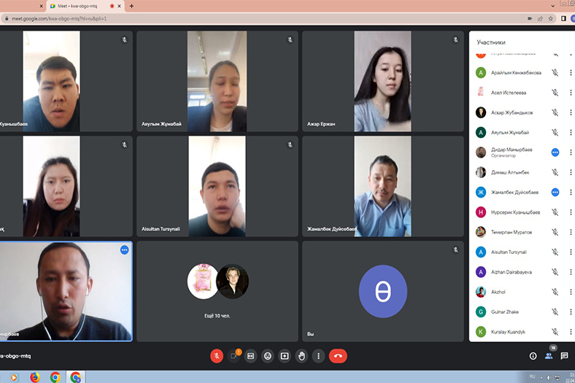The height and width of the screenshot is (383, 575).
Task: Click the 'Ещё 10 чел.' tile
Action: tap(217, 290)
